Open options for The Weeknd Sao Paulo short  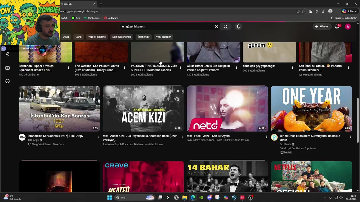pos(124,67)
